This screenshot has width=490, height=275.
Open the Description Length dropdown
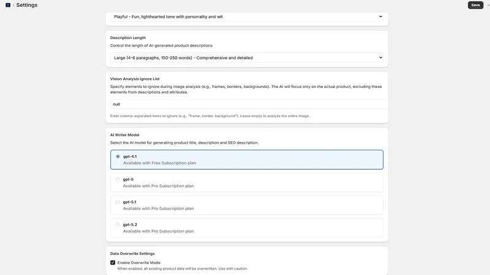tap(247, 57)
